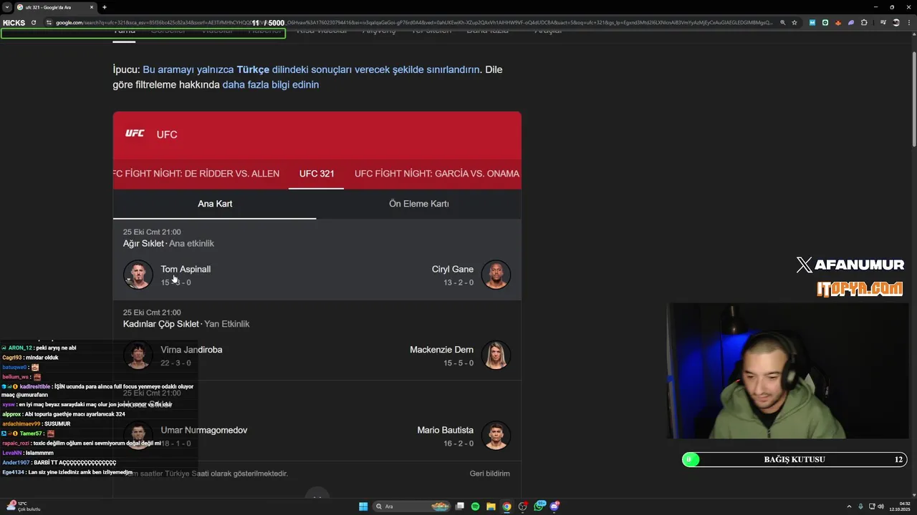917x515 pixels.
Task: Open the Tom Aspinall name link
Action: click(x=186, y=270)
